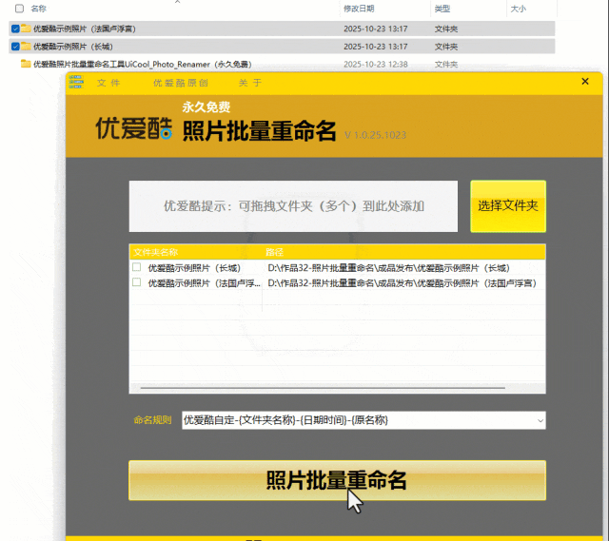Open the 优爱酷原创 menu
Screen dimensions: 609x541
tap(181, 83)
